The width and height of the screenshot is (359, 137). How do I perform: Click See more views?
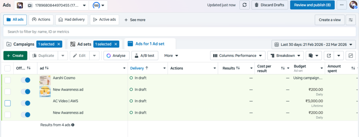tap(135, 20)
